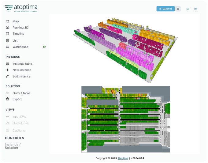This screenshot has width=208, height=163.
Task: Click the Output KPIs bar chart icon
Action: pyautogui.click(x=7, y=123)
